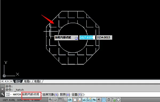Viewport: 160px width, 102px height.
Task: Click the command line drag grip
Action: click(2, 86)
